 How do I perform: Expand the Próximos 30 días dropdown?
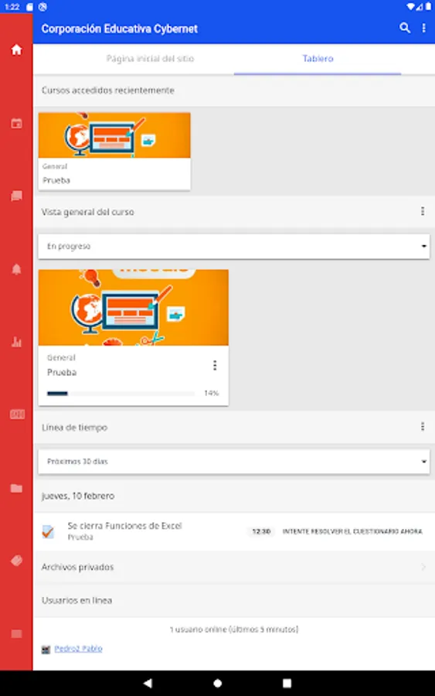[233, 462]
